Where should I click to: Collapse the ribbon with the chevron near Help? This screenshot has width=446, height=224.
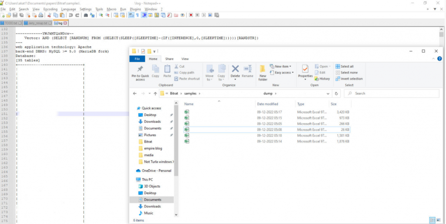click(x=433, y=59)
